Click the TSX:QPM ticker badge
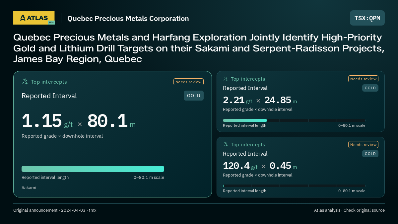The width and height of the screenshot is (398, 224). pyautogui.click(x=367, y=18)
